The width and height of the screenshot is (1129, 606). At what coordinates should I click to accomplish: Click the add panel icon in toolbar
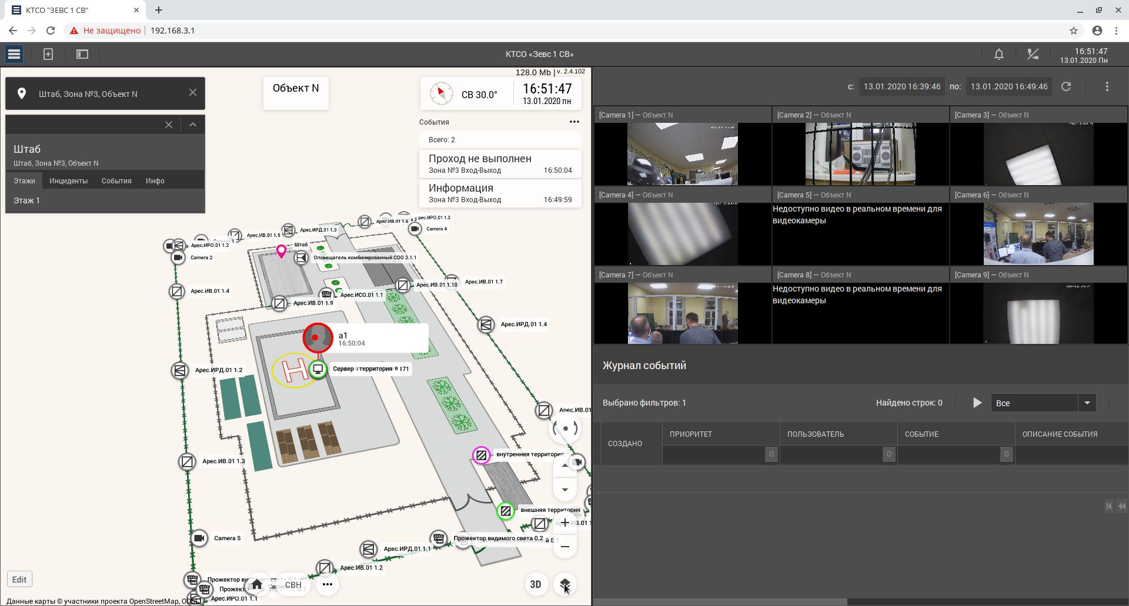click(48, 54)
